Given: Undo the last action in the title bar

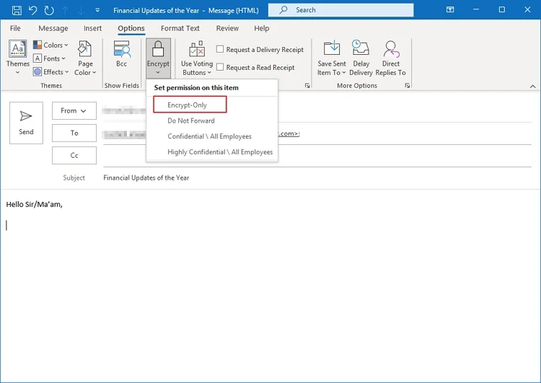Looking at the screenshot, I should 32,10.
